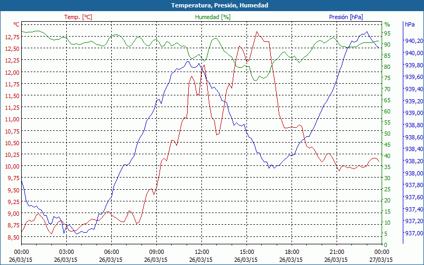
Task: Click humidity axis value 65
Action: [x=387, y=100]
